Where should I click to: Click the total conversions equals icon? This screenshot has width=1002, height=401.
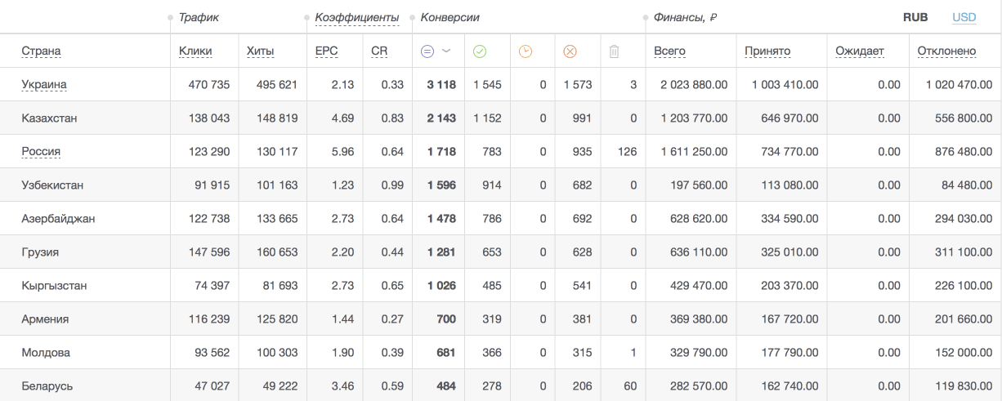(427, 51)
